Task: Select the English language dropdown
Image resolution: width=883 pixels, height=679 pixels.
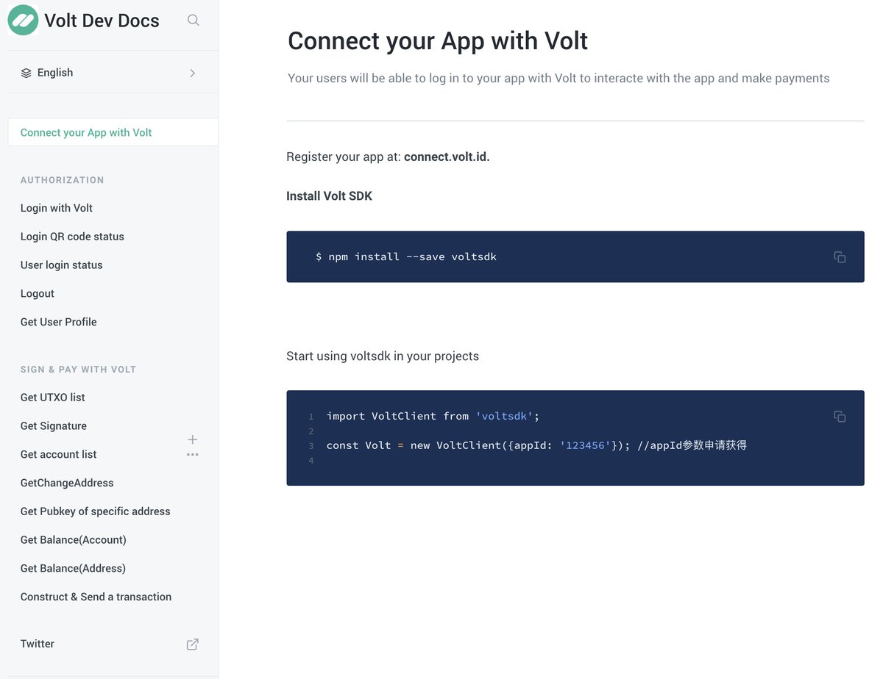Action: (x=113, y=72)
